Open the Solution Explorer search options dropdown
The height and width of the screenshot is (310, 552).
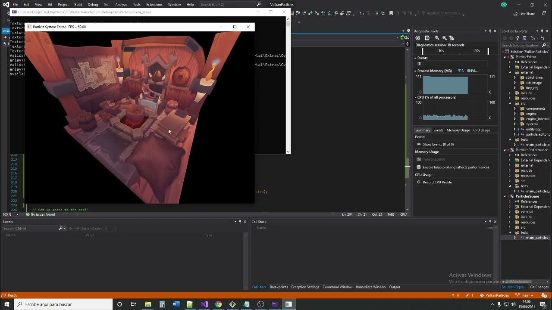548,45
